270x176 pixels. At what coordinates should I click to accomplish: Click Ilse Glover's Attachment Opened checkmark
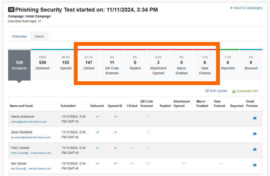click(183, 164)
